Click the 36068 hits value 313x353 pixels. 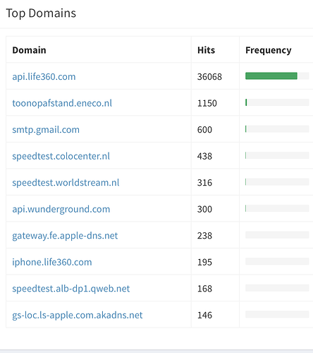(x=209, y=77)
